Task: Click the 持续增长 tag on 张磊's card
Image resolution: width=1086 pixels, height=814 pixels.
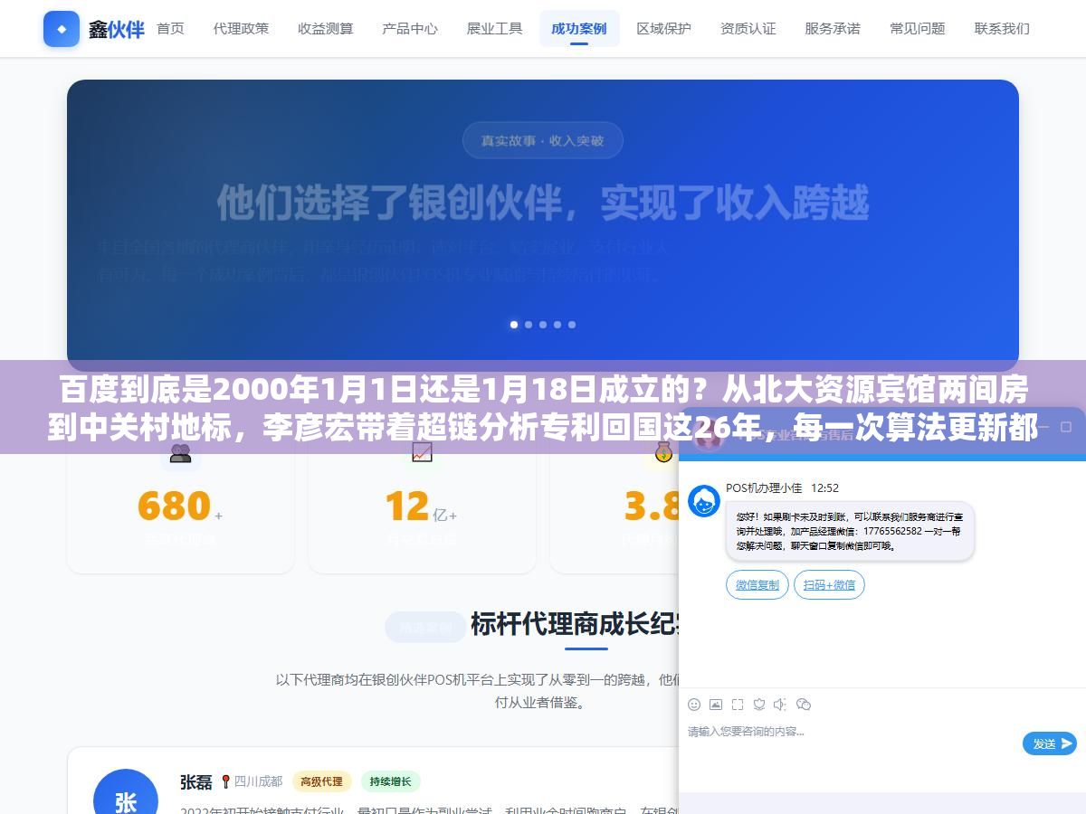Action: [x=390, y=781]
